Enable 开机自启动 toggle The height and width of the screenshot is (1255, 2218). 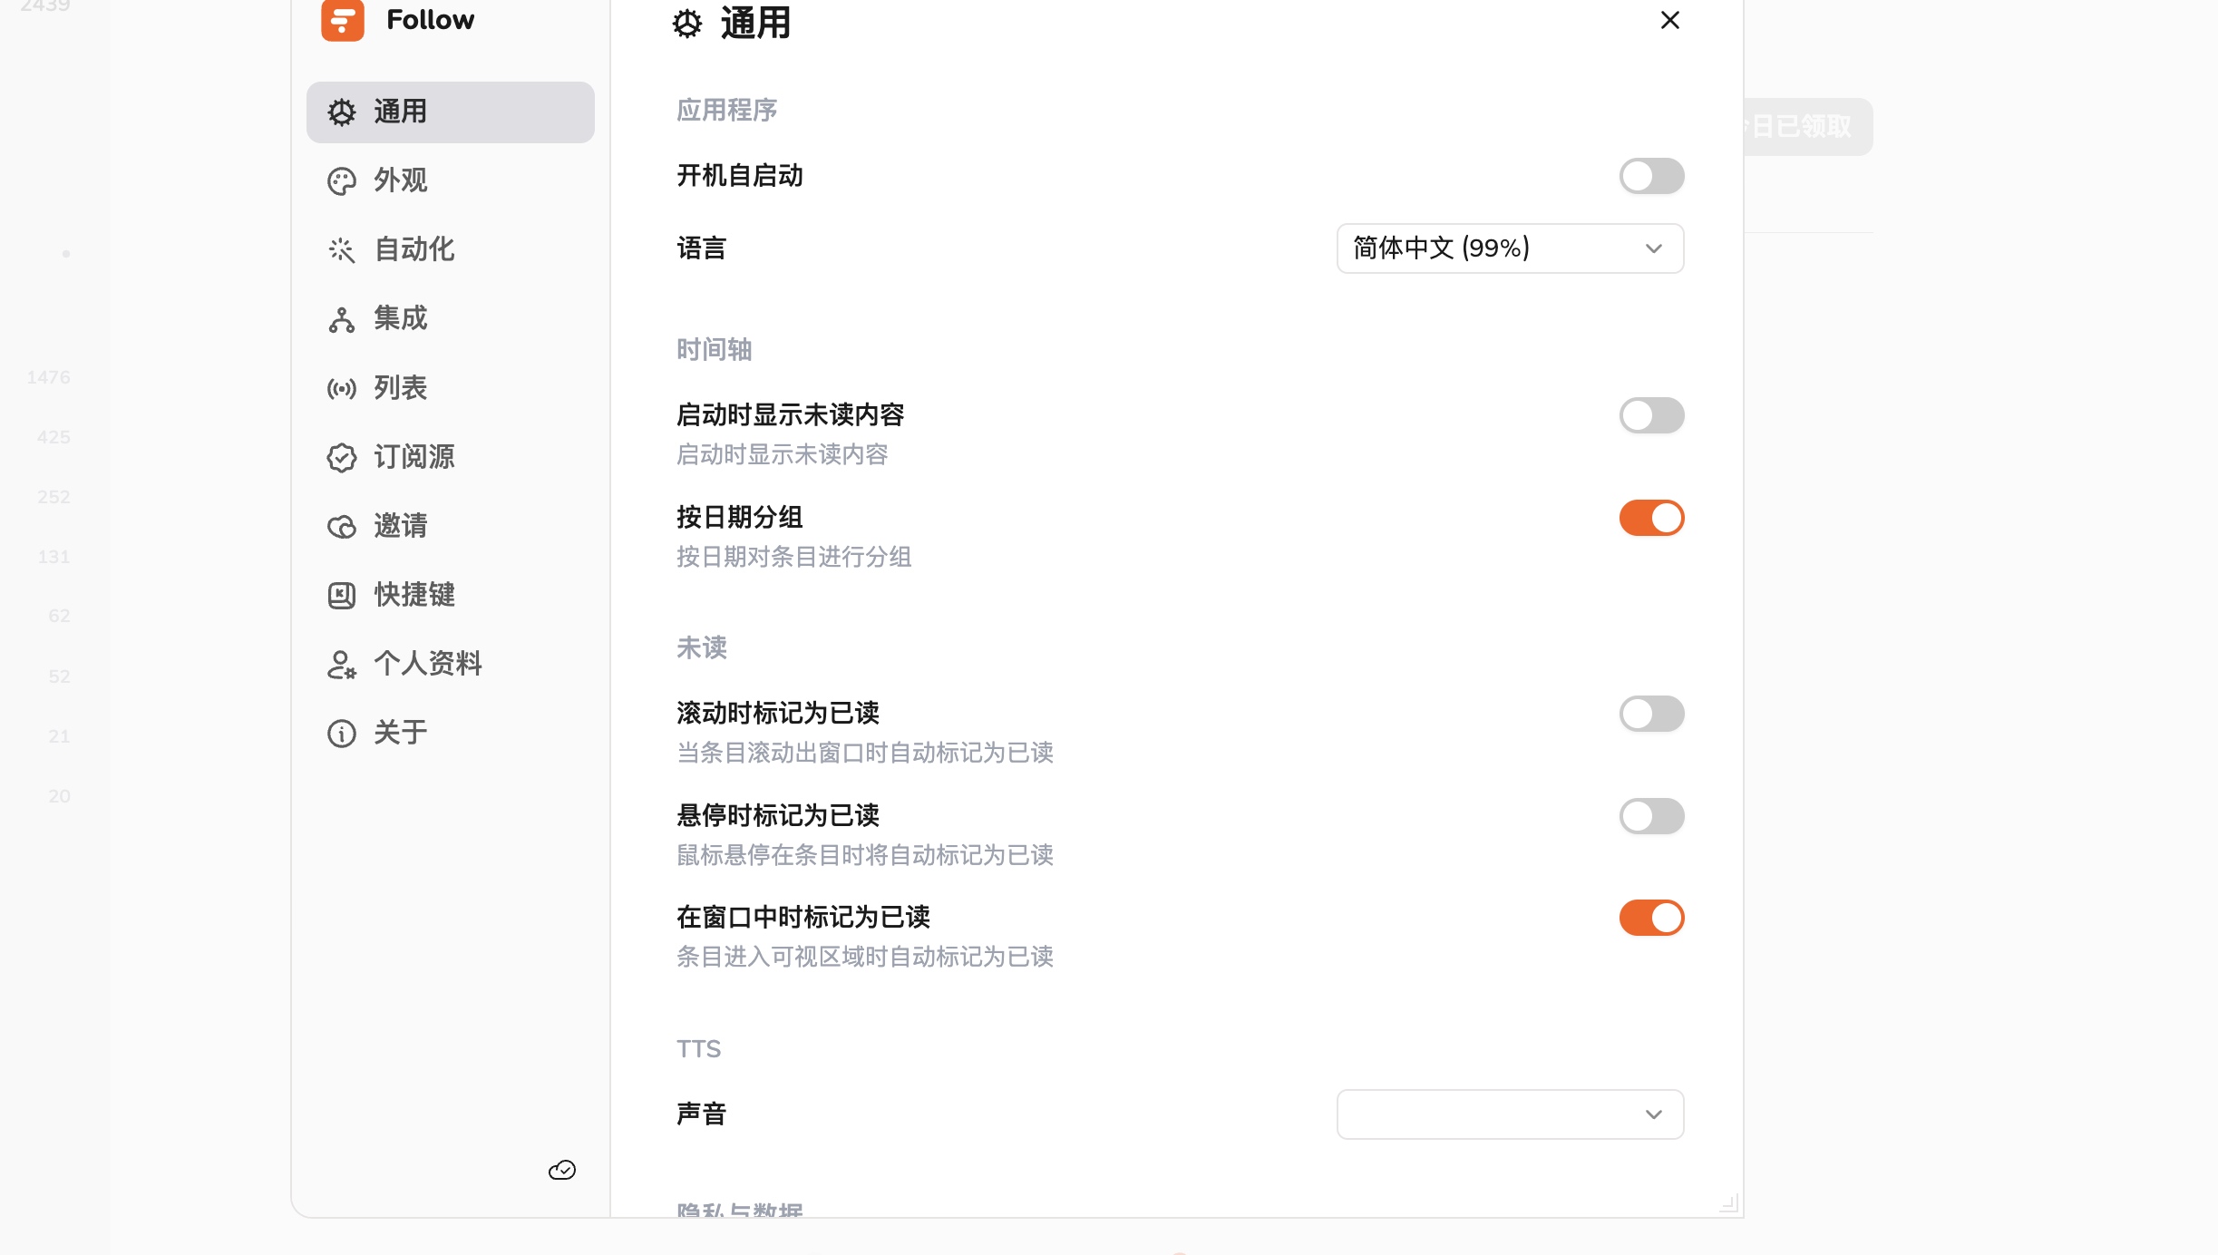tap(1651, 176)
